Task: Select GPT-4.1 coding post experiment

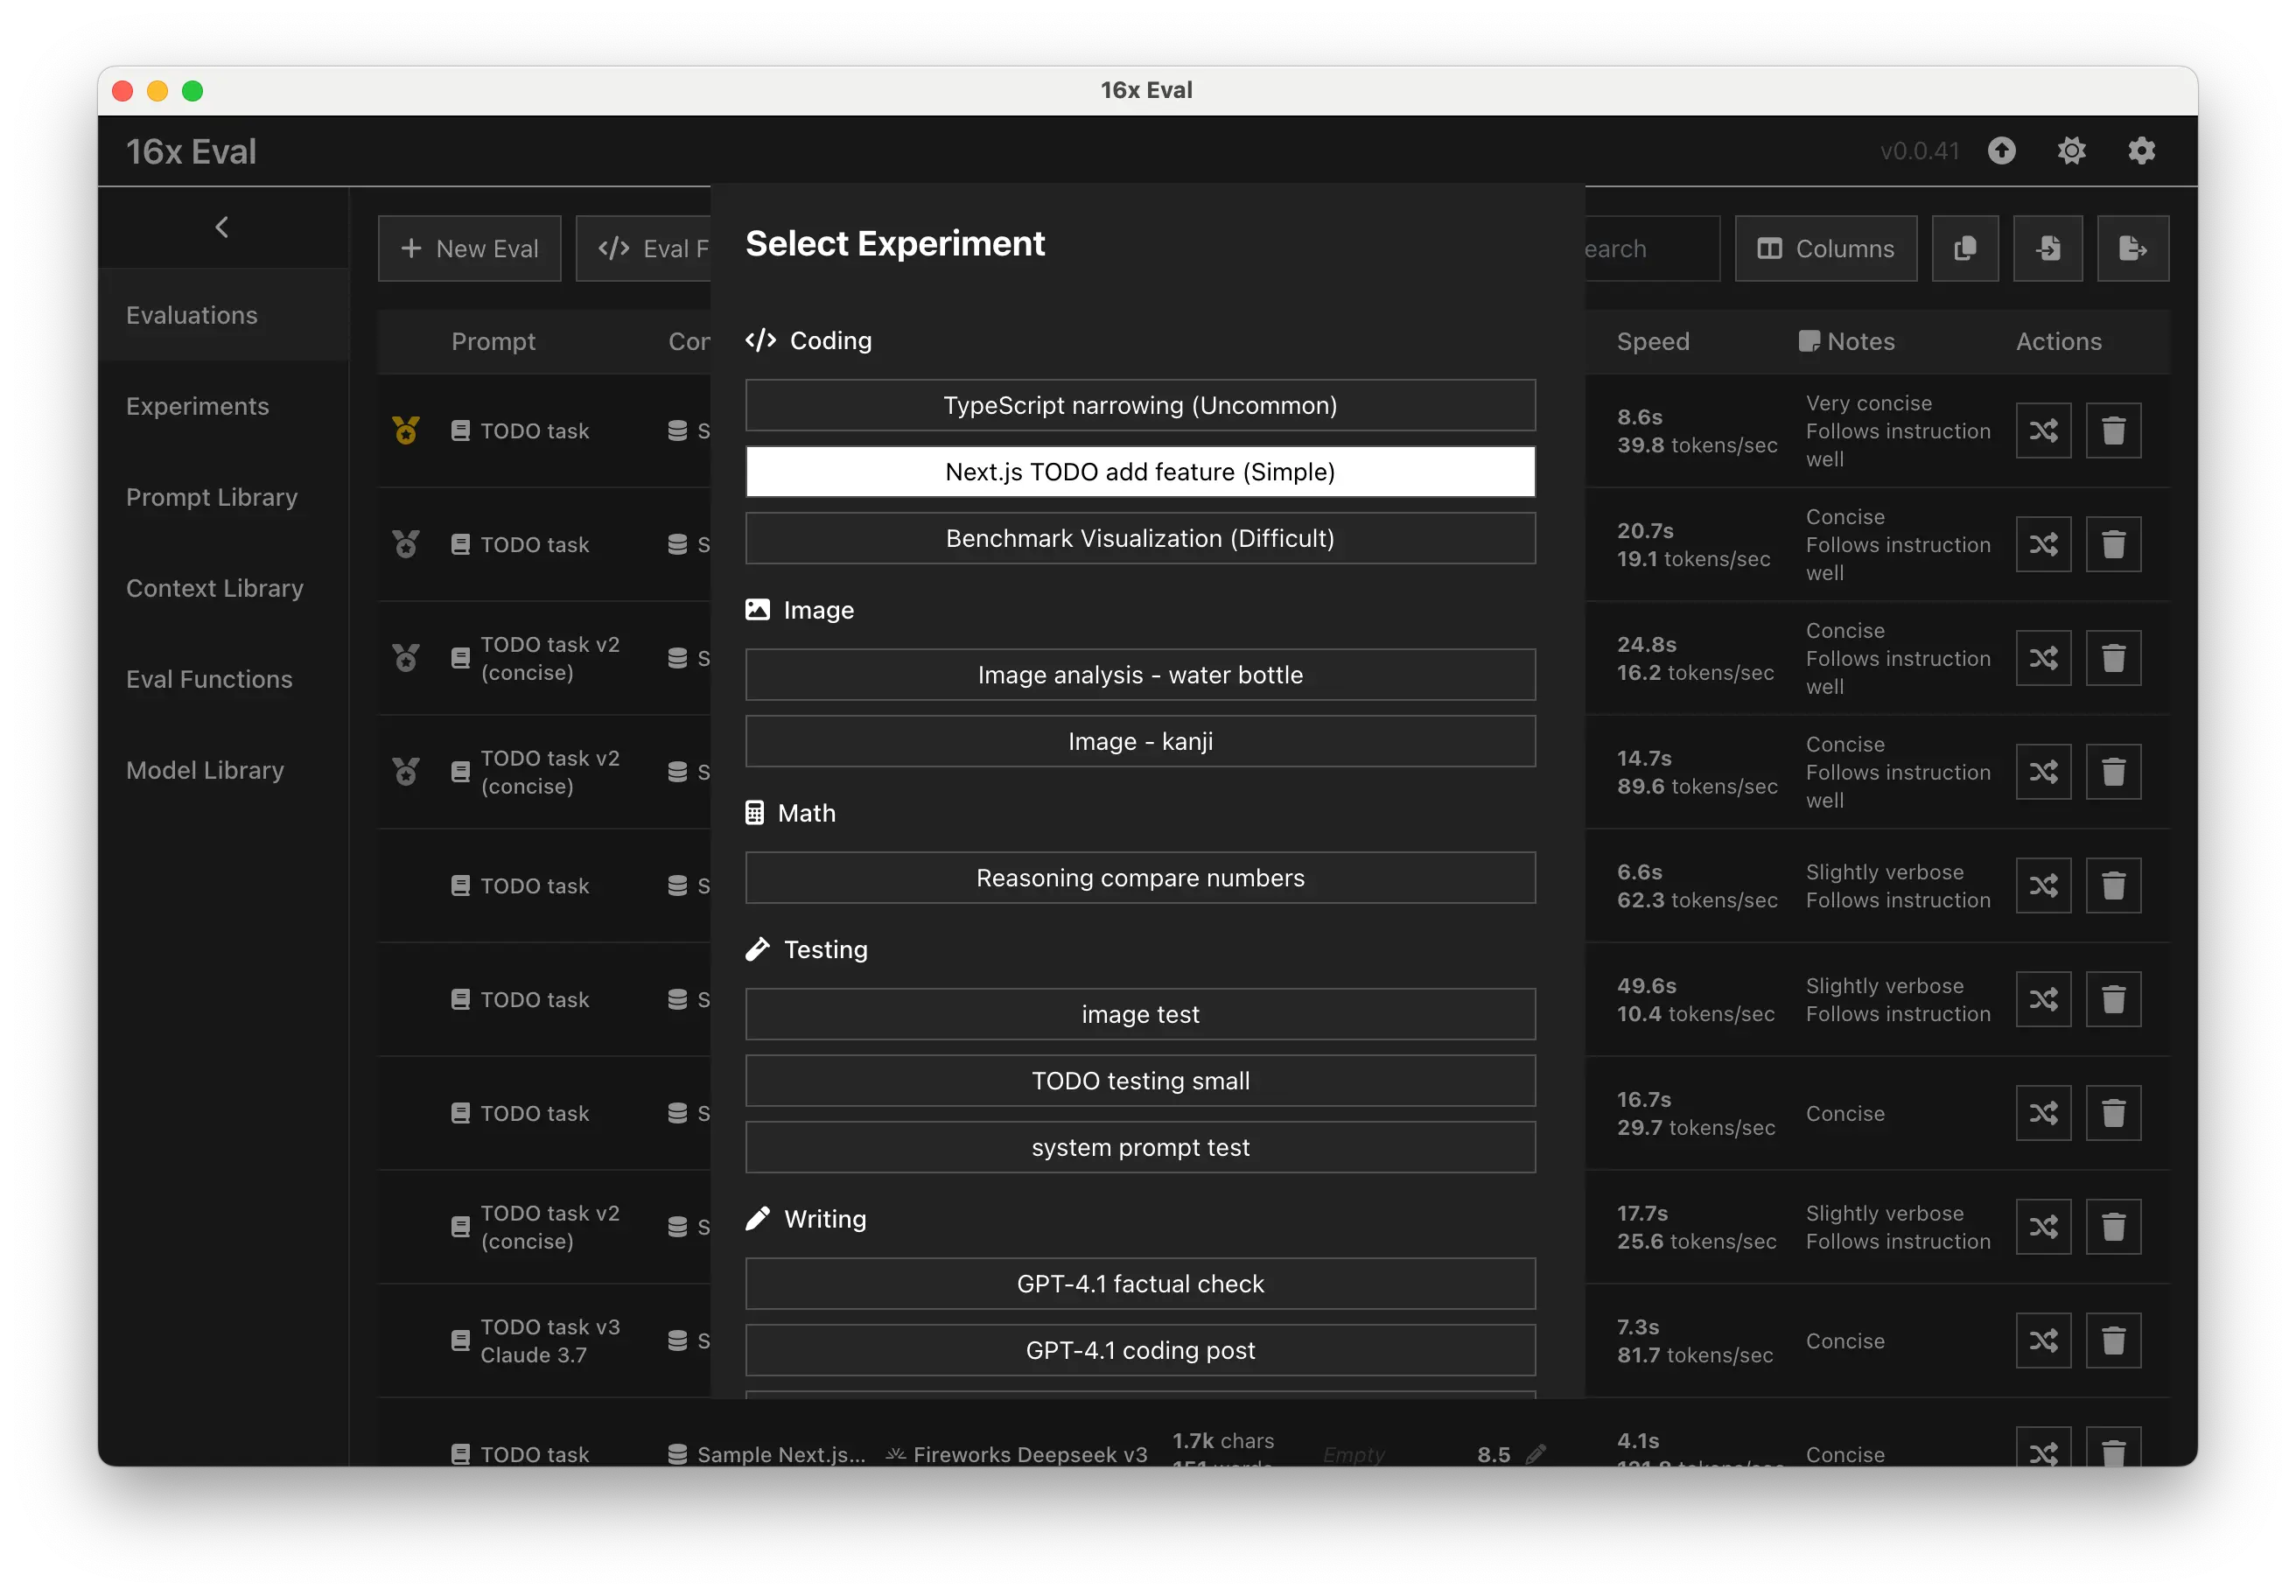Action: point(1140,1350)
